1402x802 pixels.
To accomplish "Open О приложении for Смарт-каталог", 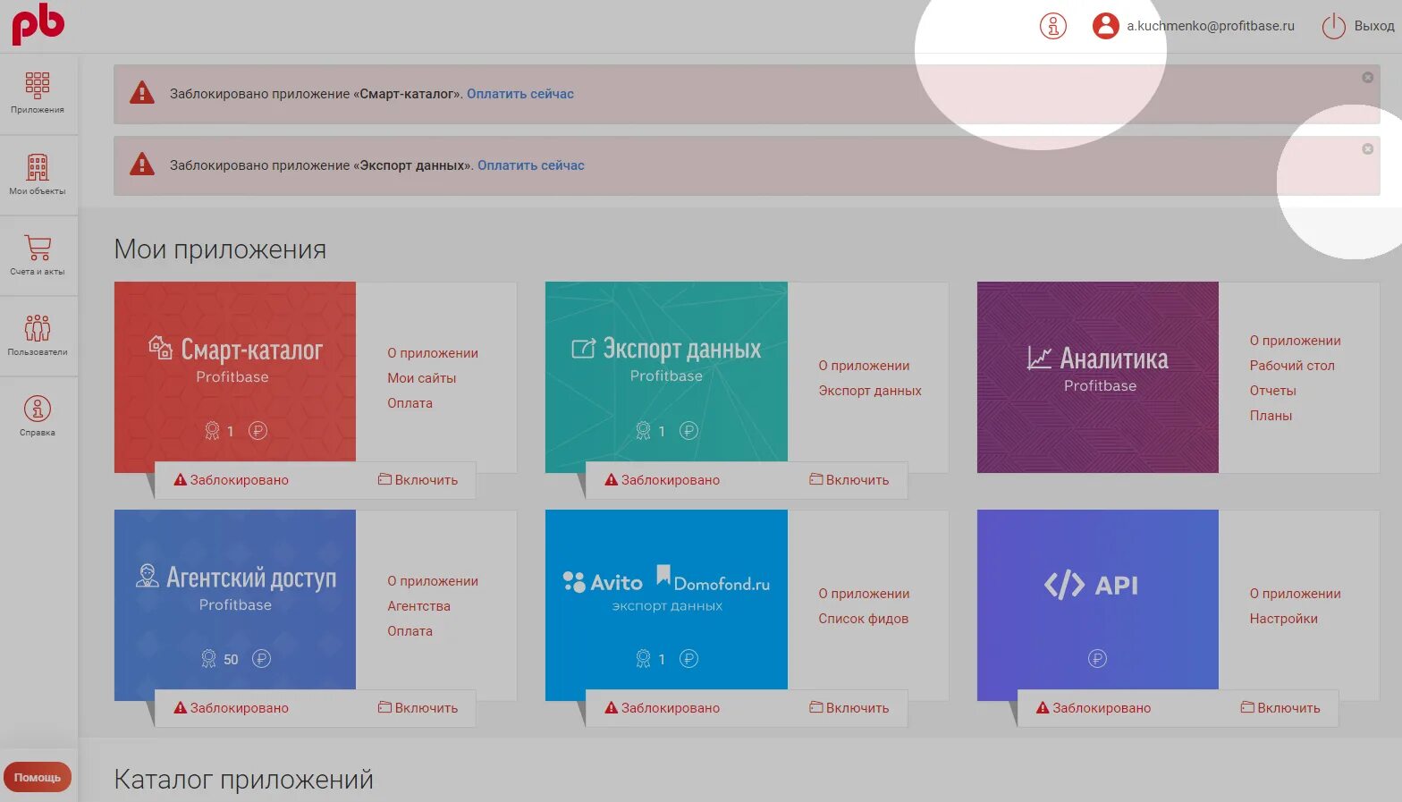I will (433, 353).
